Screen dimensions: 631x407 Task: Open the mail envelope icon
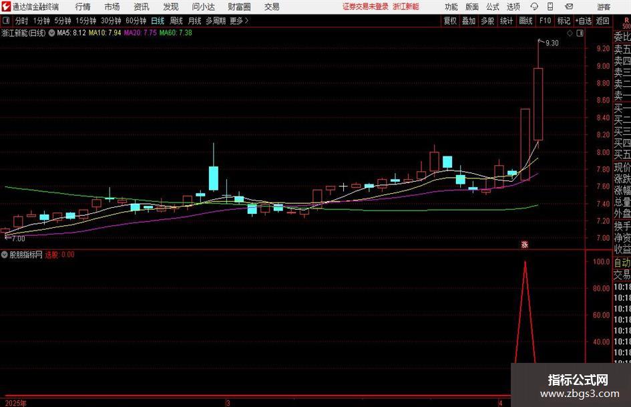569,7
